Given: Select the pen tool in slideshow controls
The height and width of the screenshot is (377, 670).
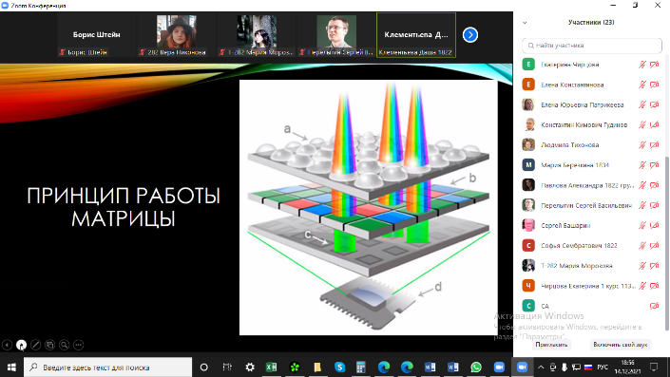Looking at the screenshot, I should click(x=35, y=345).
